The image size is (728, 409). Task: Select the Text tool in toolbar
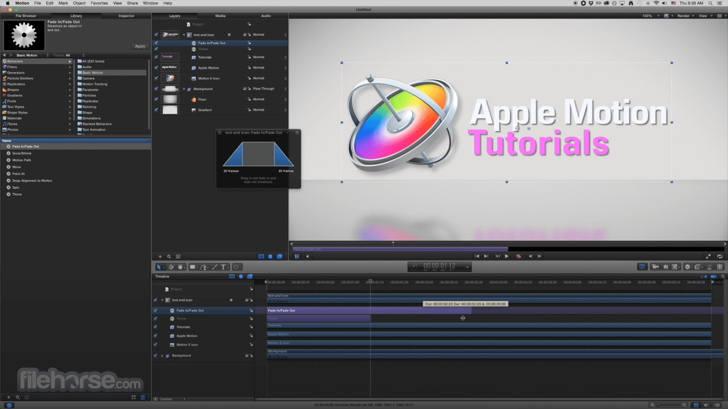[223, 267]
